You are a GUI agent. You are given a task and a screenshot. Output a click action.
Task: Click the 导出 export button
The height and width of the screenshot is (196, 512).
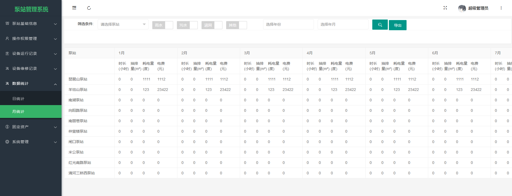[x=398, y=25]
